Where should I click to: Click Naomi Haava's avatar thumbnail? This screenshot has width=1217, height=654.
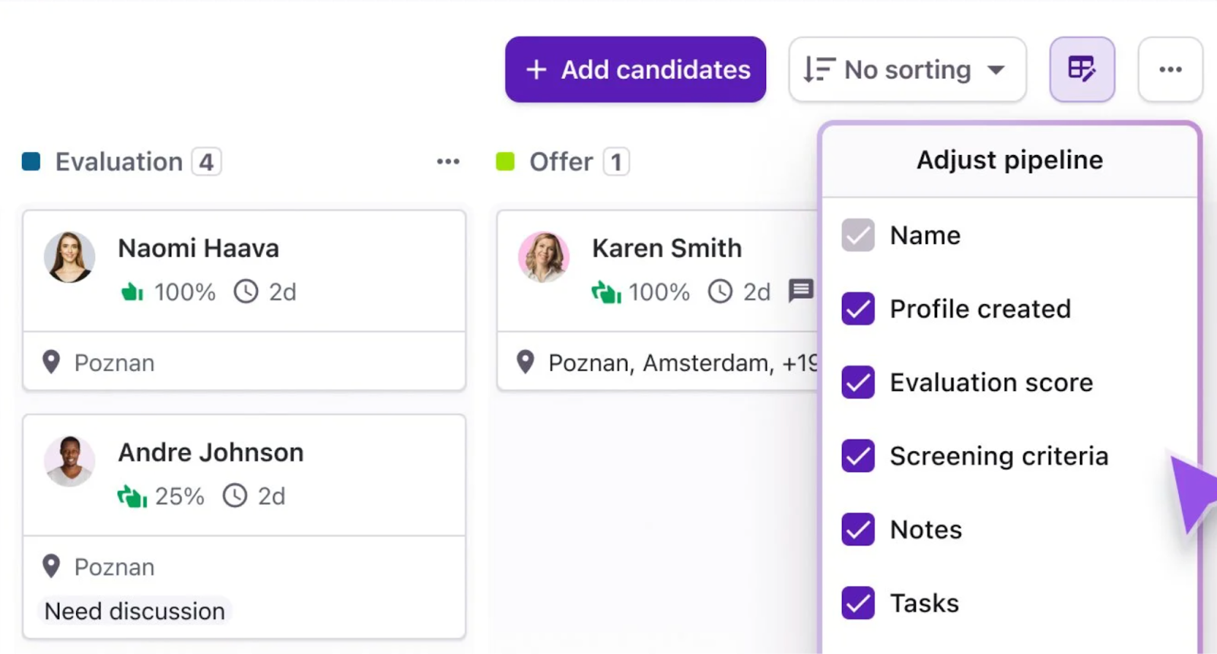pyautogui.click(x=69, y=257)
